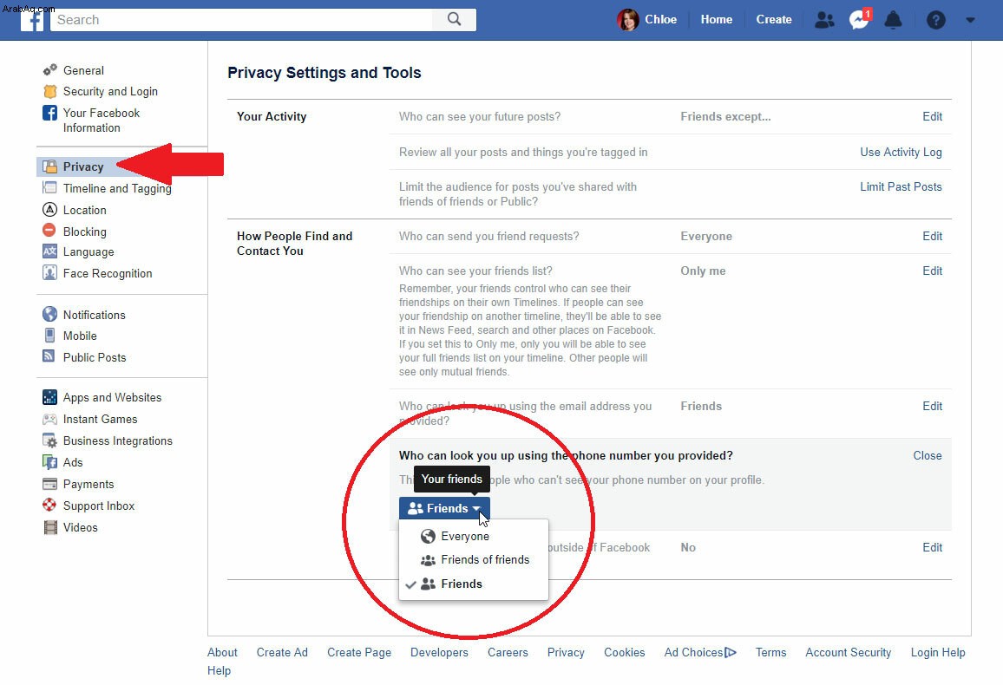Click the search magnifier button

(x=454, y=19)
